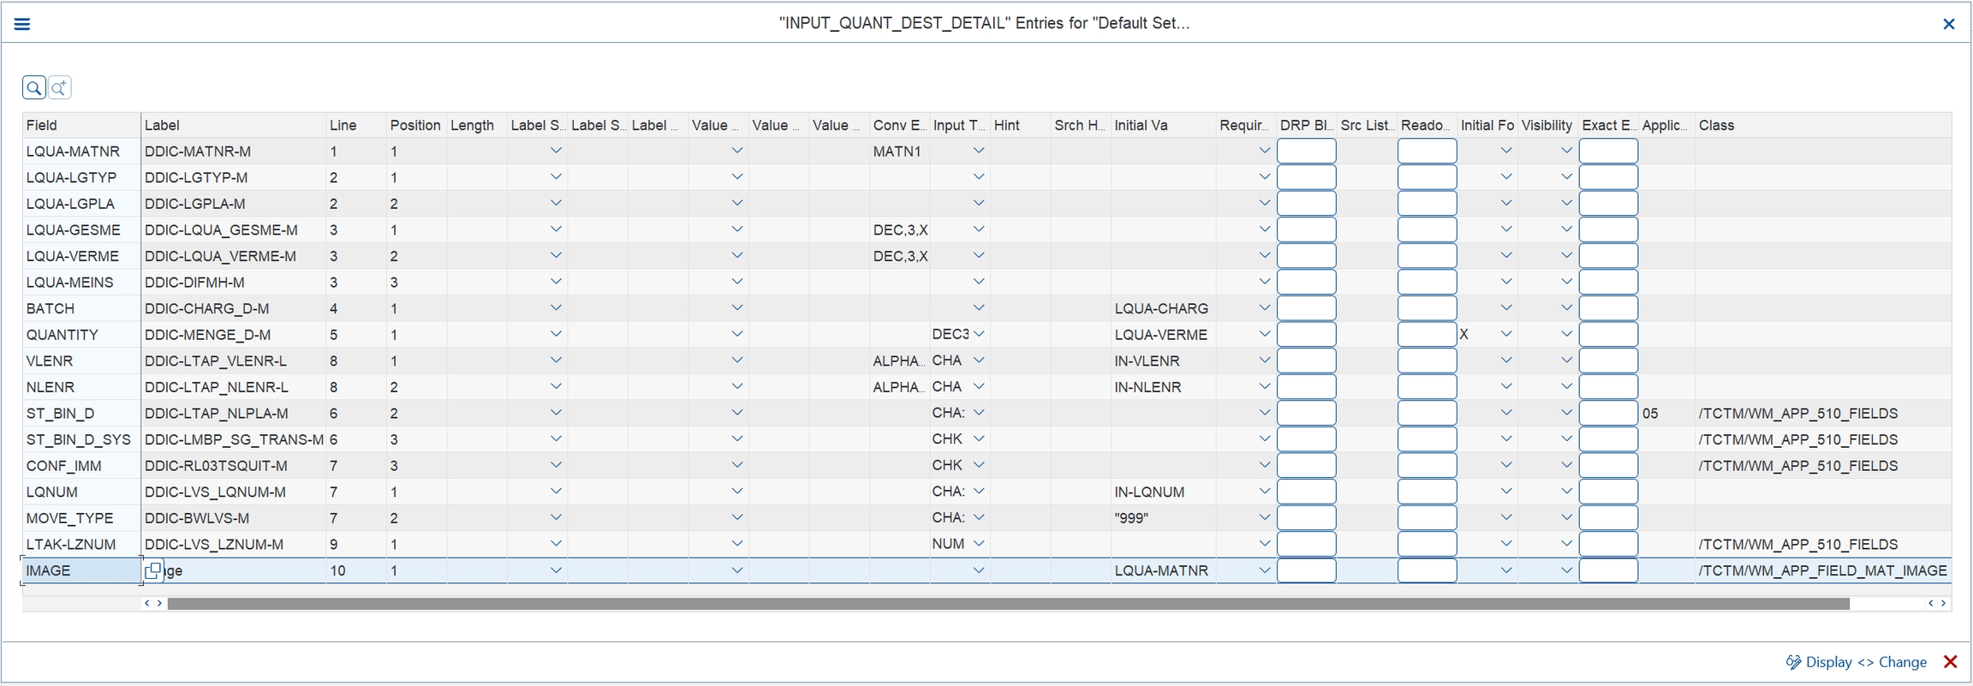
Task: Check the Exact E. checkbox for ST_BIN_D
Action: click(1608, 414)
